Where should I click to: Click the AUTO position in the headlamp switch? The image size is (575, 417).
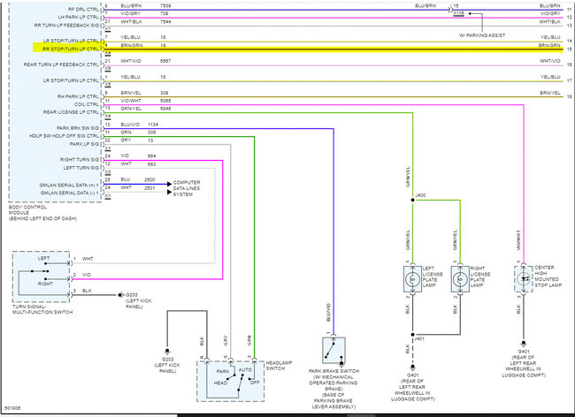(245, 369)
